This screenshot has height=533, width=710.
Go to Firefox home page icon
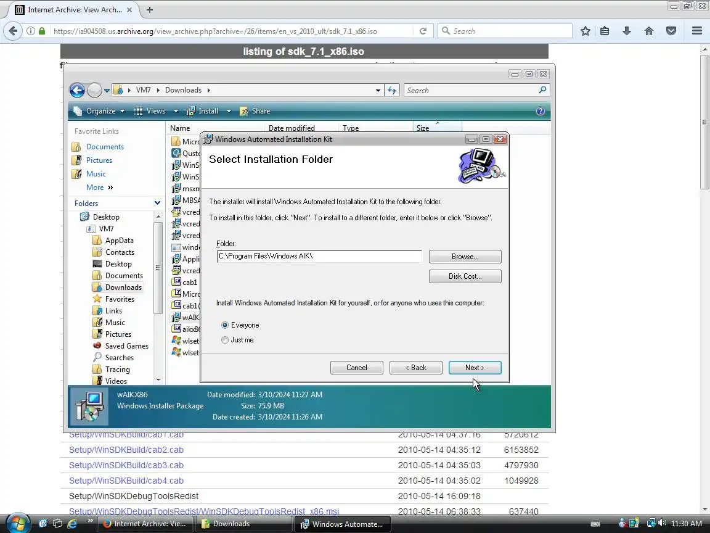coord(649,31)
